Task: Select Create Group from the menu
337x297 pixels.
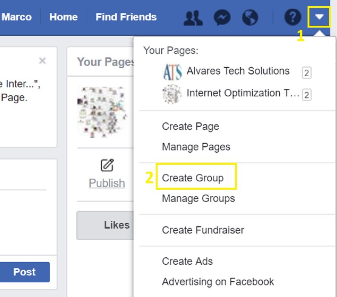Action: point(193,178)
